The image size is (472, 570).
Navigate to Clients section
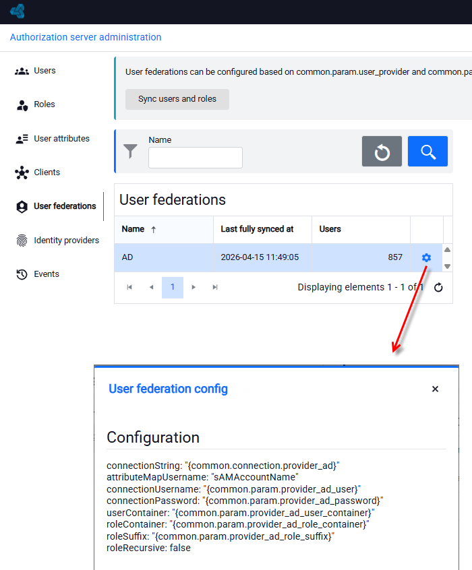[47, 172]
